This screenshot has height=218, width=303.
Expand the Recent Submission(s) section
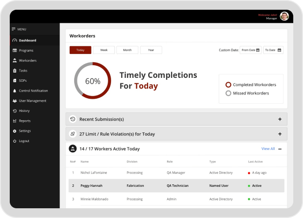pyautogui.click(x=280, y=119)
